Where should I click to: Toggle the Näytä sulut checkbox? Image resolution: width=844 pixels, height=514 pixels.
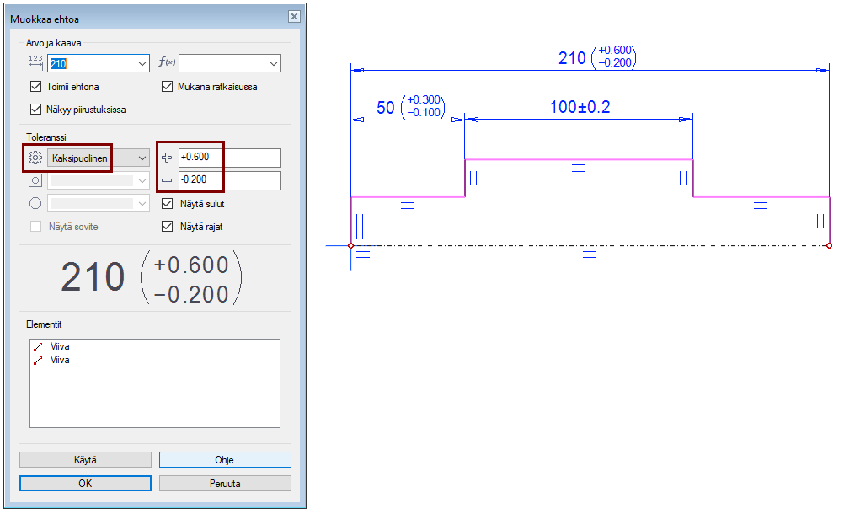pos(167,204)
